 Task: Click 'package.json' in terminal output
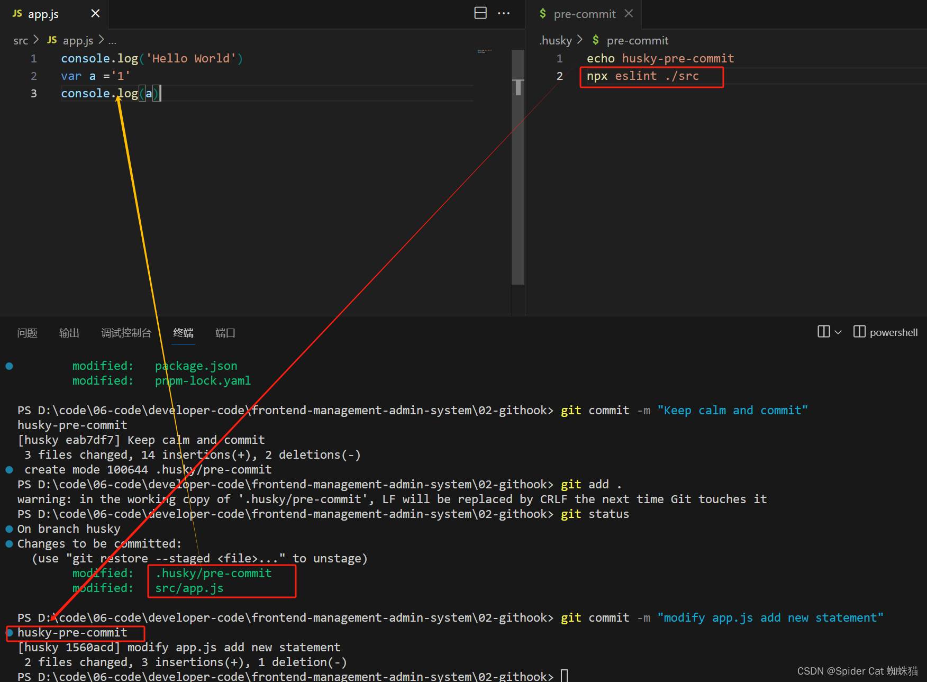196,366
